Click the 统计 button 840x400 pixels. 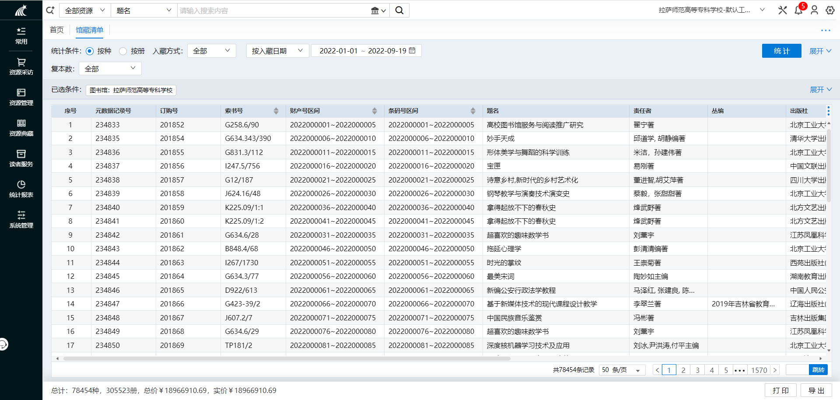point(781,51)
